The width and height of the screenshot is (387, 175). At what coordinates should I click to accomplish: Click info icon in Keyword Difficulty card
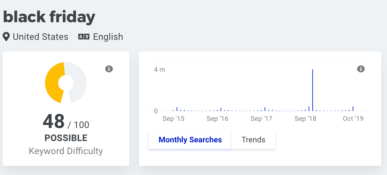coord(109,69)
